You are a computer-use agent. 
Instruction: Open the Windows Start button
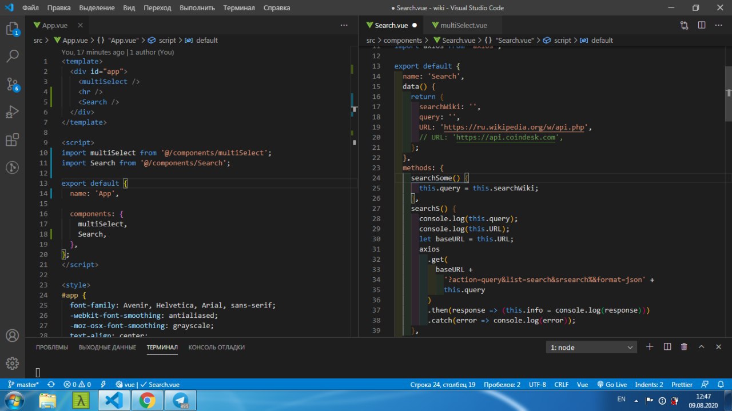(x=15, y=400)
